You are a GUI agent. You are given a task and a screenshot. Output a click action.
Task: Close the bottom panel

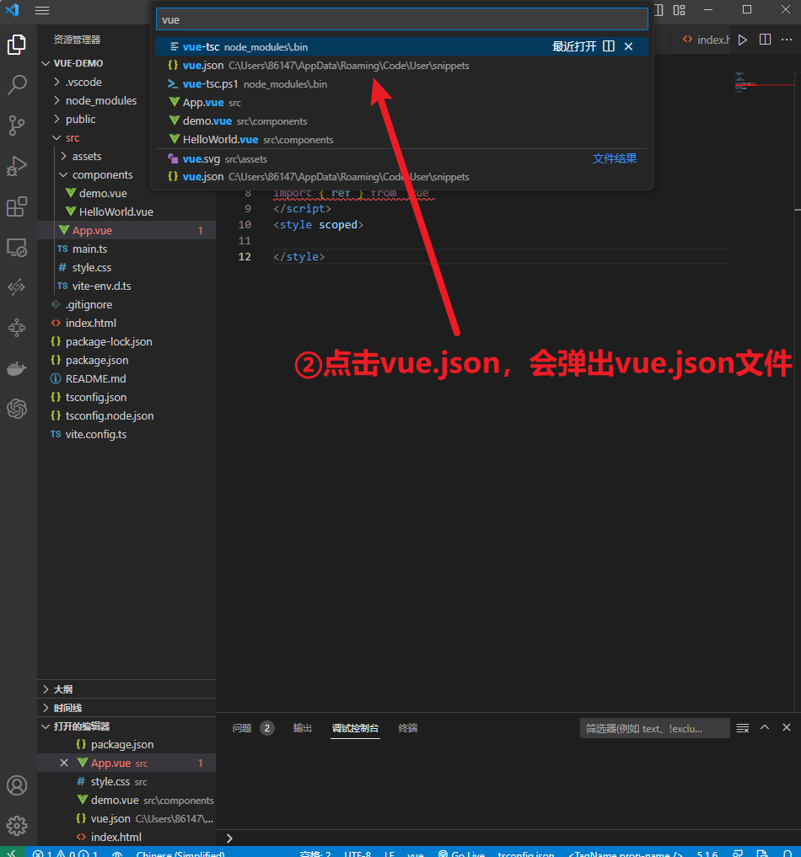click(x=787, y=727)
